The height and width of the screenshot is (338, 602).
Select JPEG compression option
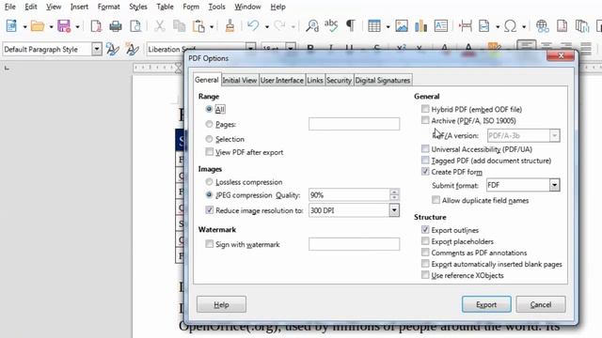209,194
